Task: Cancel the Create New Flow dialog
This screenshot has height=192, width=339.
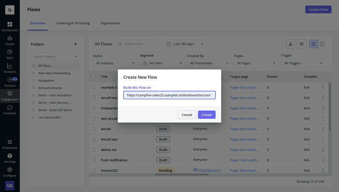Action: click(x=187, y=115)
